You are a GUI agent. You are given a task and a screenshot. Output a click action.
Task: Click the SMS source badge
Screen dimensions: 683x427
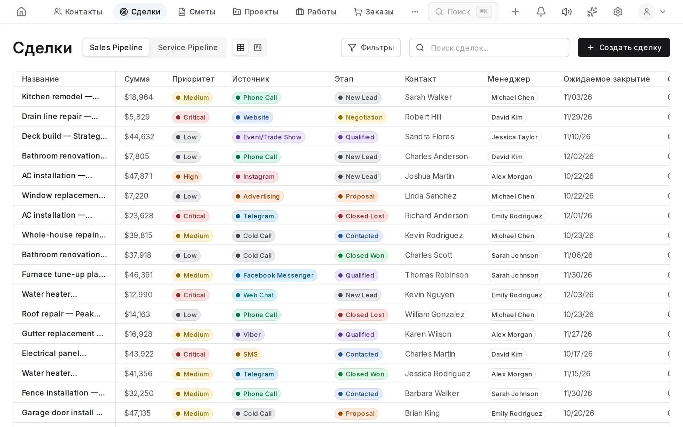(x=247, y=354)
